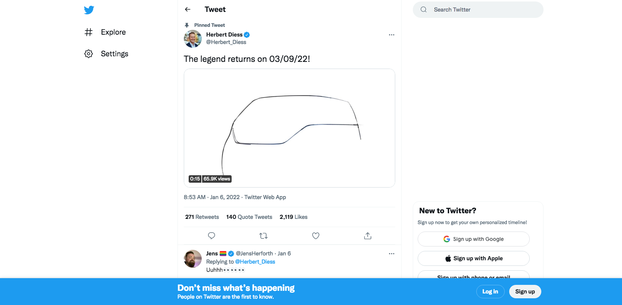Show the 2,119 Likes list
The image size is (622, 305).
click(293, 217)
